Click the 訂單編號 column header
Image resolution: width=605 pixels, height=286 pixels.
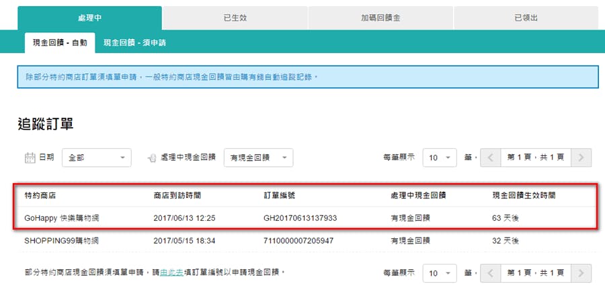(280, 196)
